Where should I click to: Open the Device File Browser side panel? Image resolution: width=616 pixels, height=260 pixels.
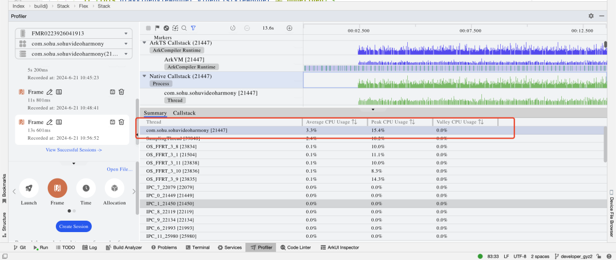point(611,213)
